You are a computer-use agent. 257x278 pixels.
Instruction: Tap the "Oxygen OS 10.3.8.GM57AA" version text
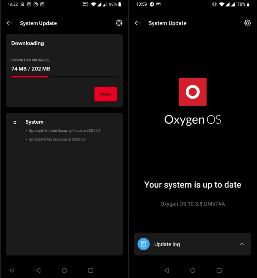[x=193, y=204]
